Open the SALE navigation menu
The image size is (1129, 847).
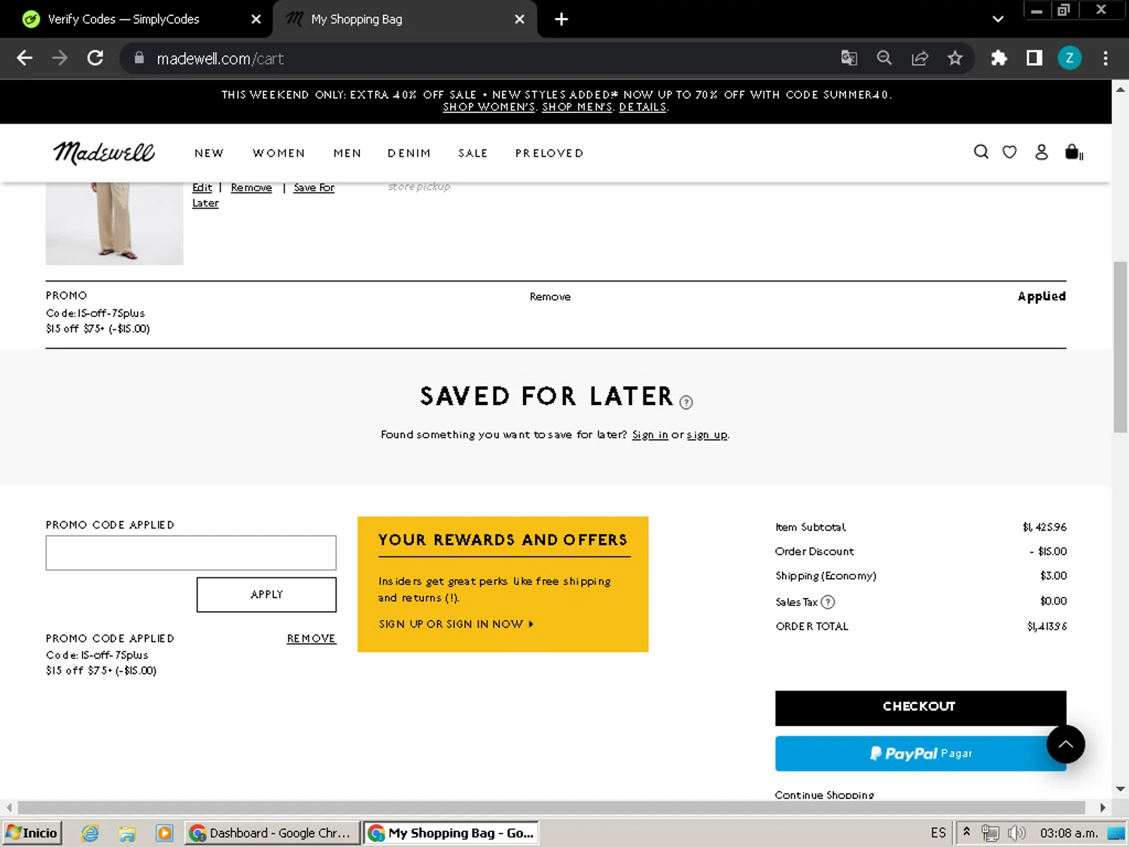(x=473, y=153)
